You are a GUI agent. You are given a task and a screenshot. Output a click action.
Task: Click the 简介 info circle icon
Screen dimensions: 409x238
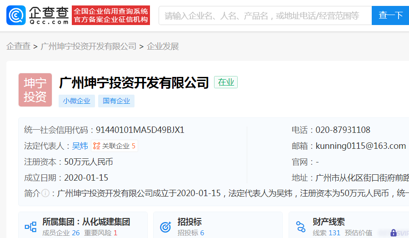45,193
